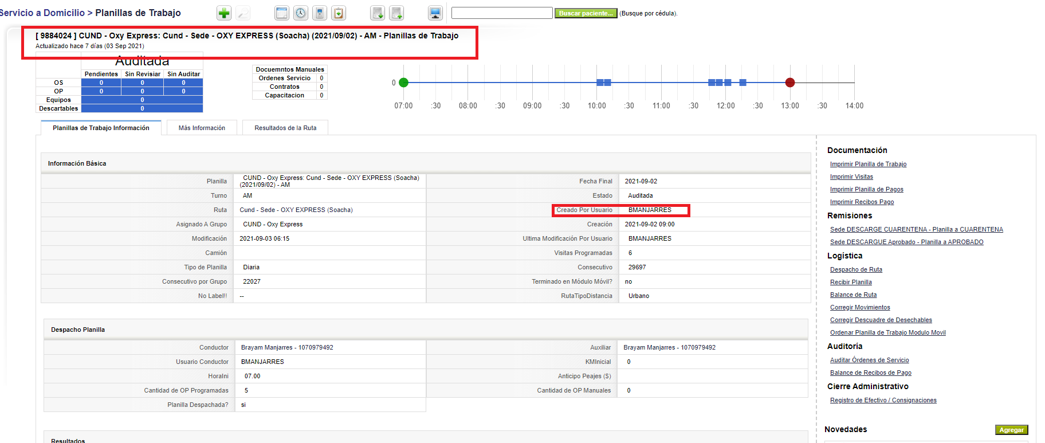Focus the patient search input field
Viewport: 1045px width, 443px height.
[x=502, y=13]
